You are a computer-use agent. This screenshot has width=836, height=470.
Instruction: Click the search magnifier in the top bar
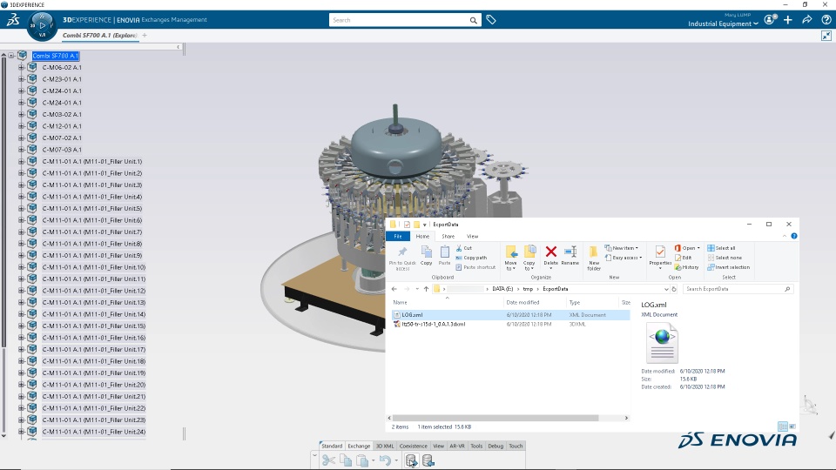click(x=473, y=20)
